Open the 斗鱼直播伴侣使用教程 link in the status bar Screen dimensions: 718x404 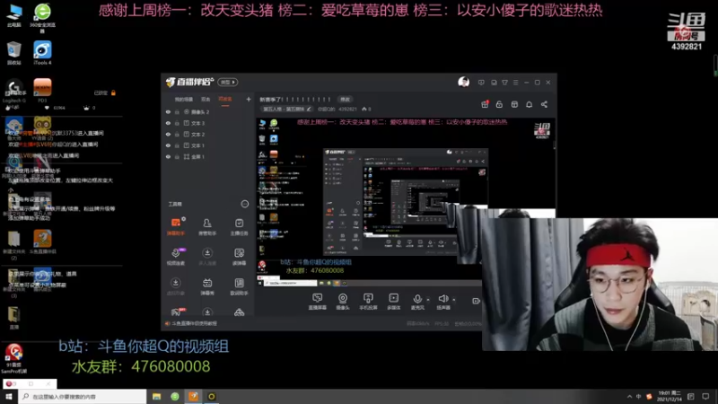195,323
